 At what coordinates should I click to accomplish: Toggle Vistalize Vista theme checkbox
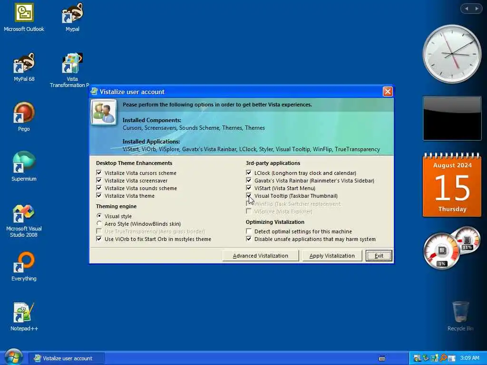pyautogui.click(x=99, y=195)
